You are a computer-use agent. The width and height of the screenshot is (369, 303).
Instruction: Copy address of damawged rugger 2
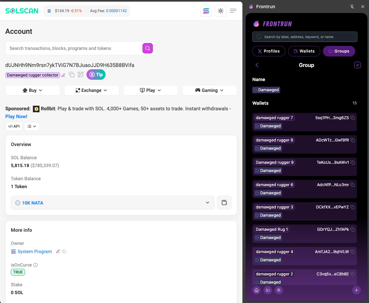click(353, 274)
